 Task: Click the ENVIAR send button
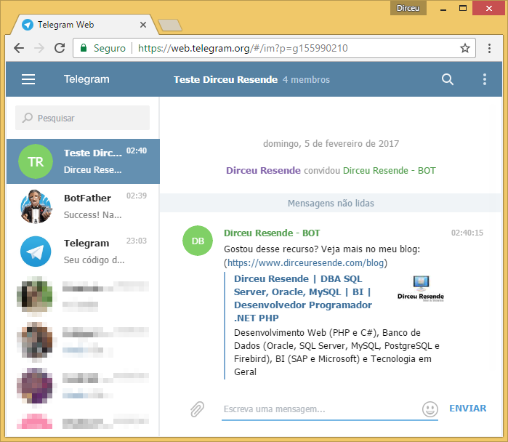pyautogui.click(x=467, y=409)
